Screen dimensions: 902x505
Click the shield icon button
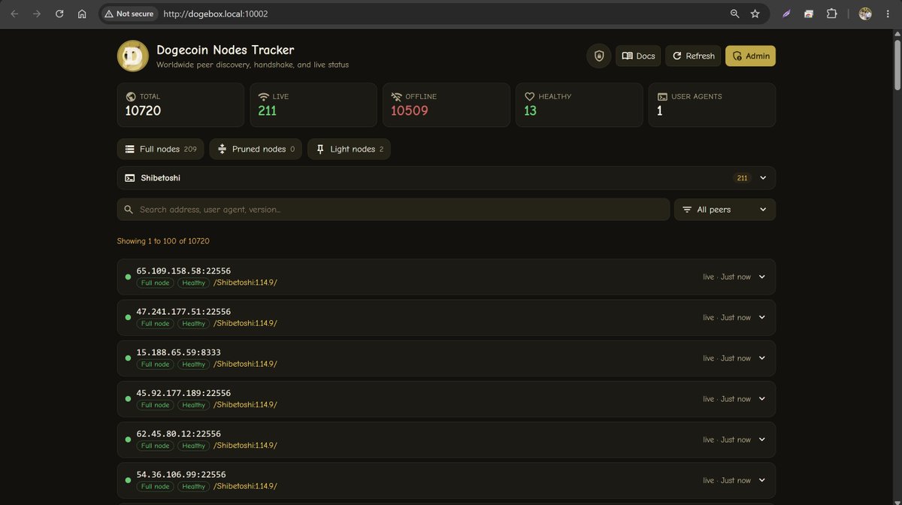[599, 56]
